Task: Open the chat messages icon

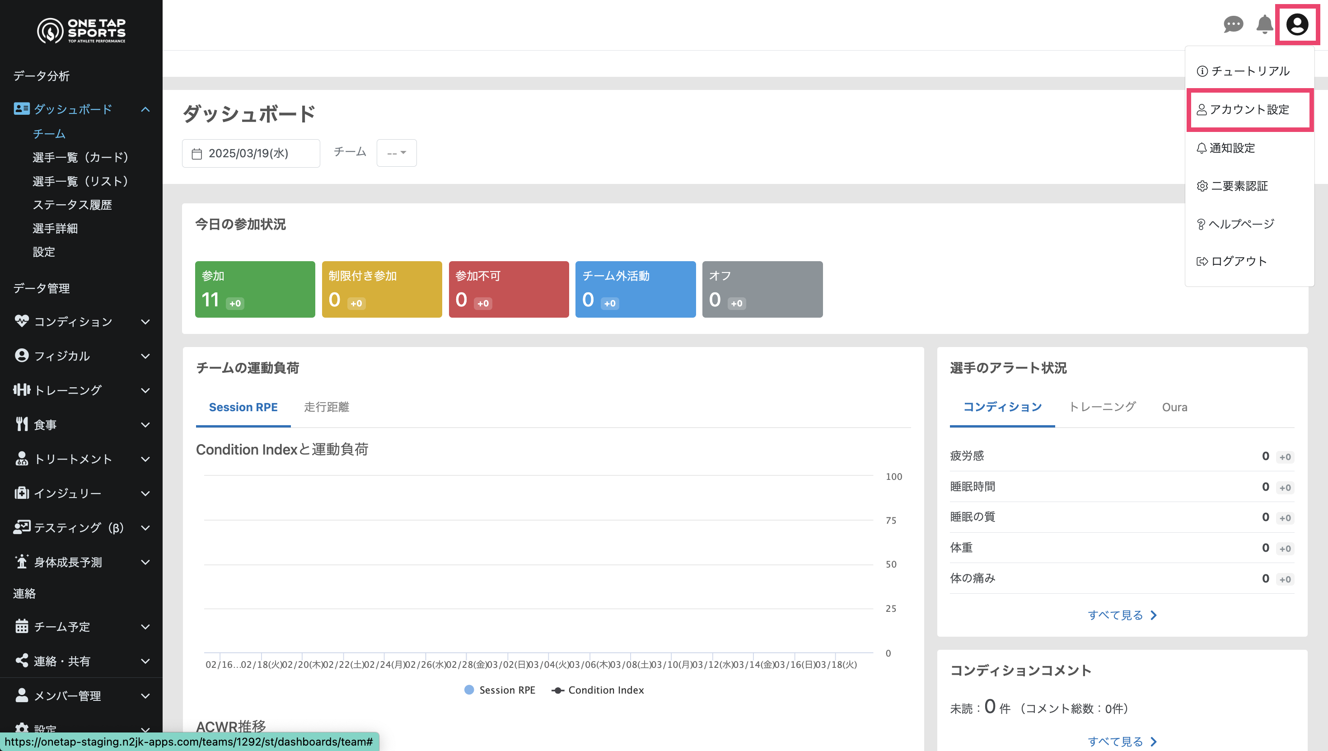Action: (1233, 24)
